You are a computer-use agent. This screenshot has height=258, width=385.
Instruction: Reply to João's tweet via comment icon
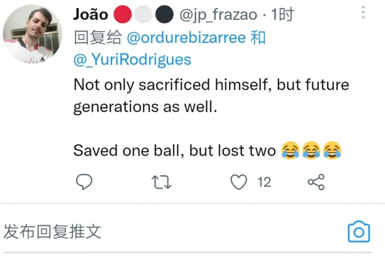coord(84,182)
